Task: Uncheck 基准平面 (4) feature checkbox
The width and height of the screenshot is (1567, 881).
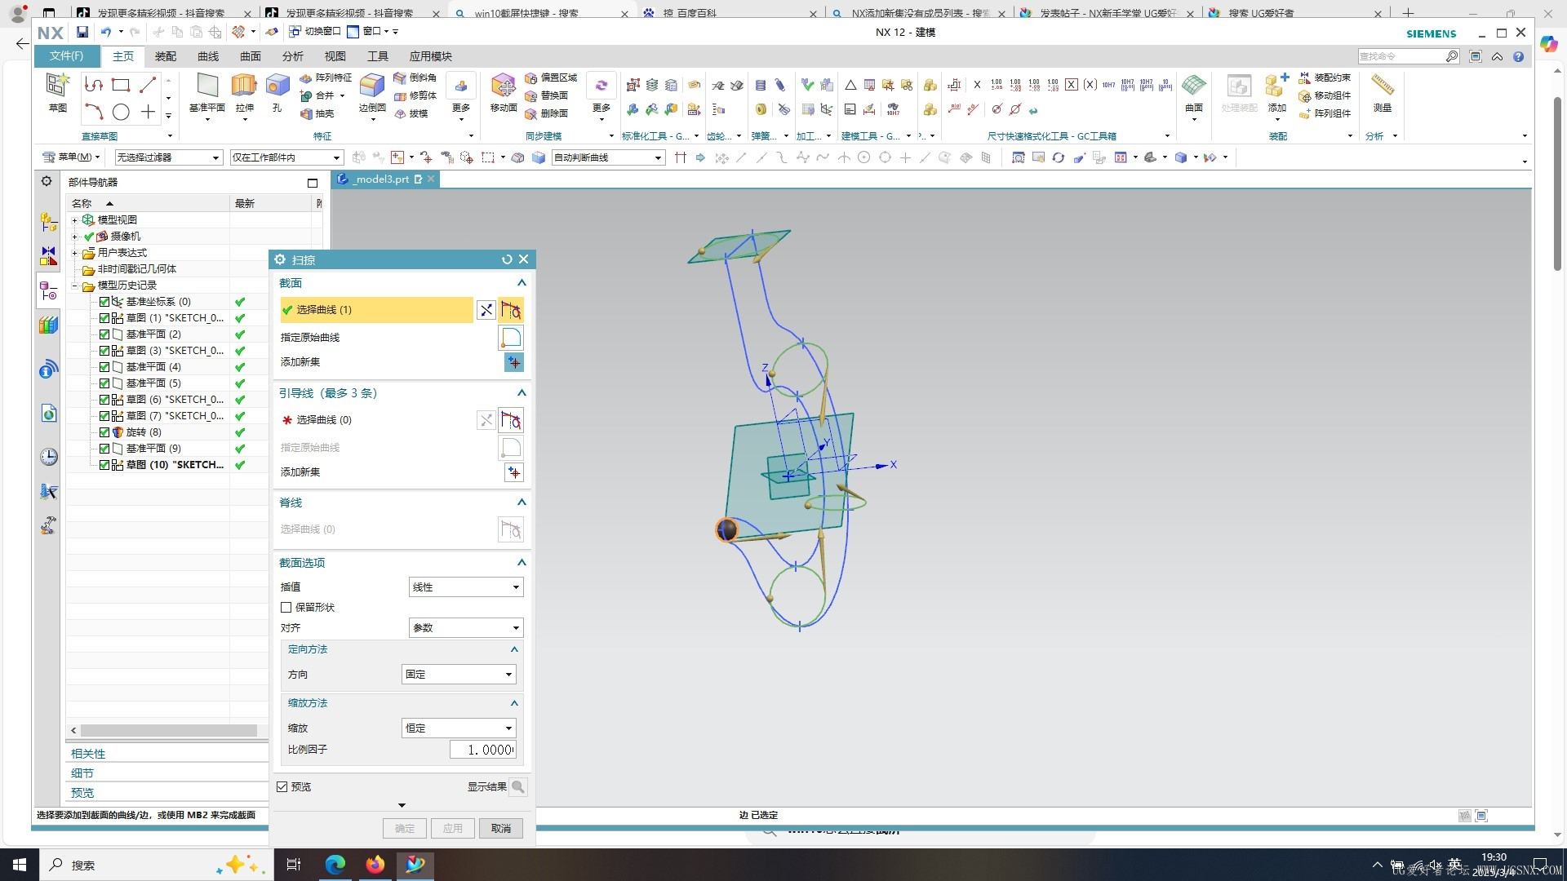Action: [104, 367]
